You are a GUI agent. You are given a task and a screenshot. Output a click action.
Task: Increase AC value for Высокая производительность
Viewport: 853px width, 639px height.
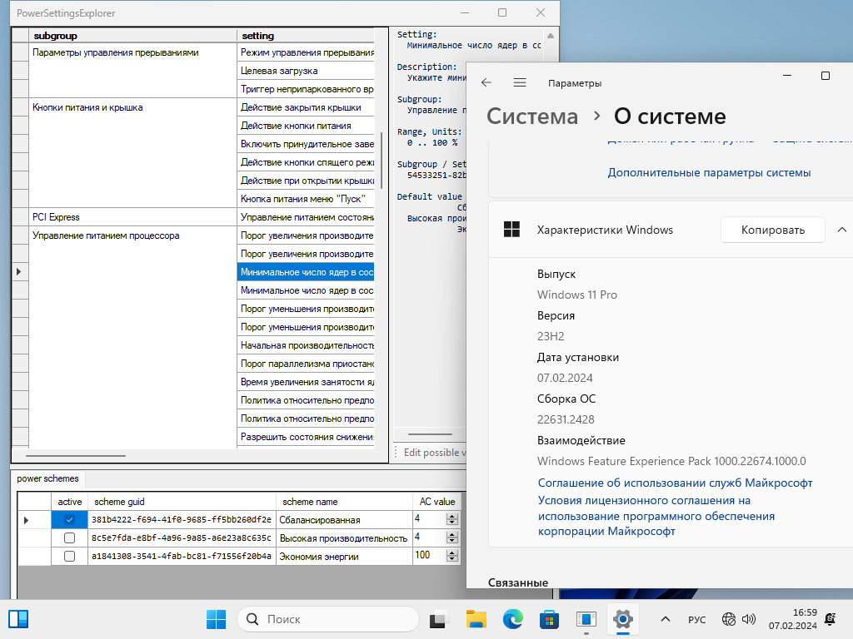pyautogui.click(x=452, y=535)
